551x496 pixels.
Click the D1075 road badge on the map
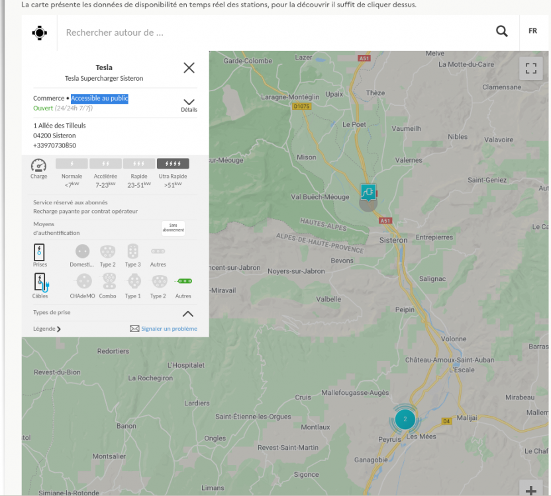pos(301,106)
